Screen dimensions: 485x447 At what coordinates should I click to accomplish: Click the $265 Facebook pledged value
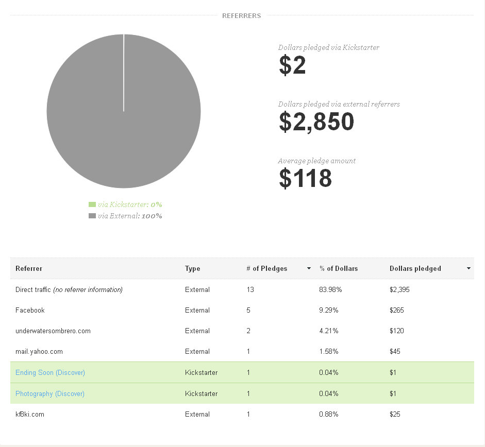click(396, 310)
